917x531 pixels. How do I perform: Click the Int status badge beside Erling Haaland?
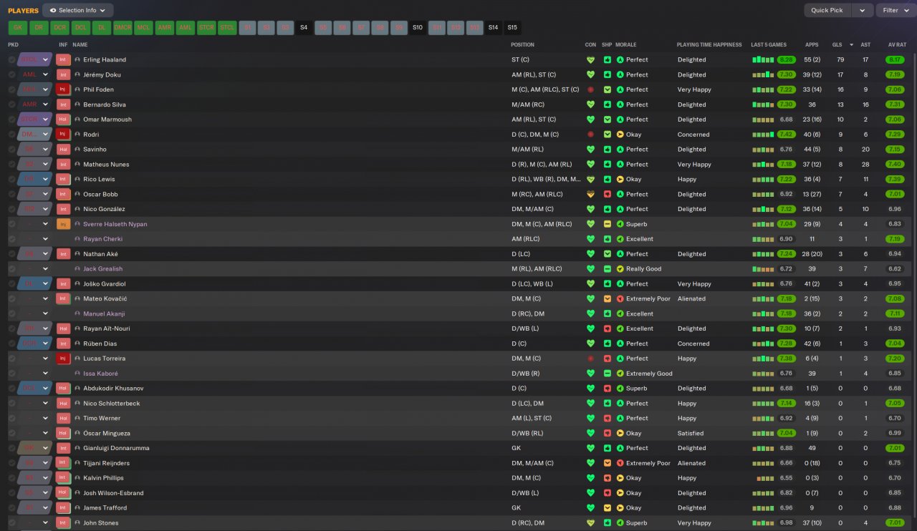(63, 59)
